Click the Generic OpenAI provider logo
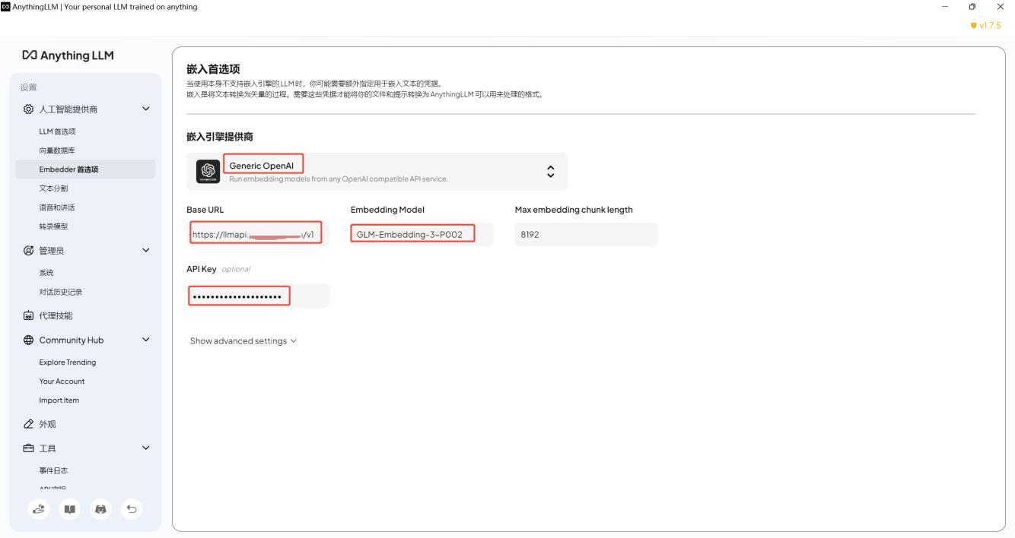1015x538 pixels. (x=208, y=171)
